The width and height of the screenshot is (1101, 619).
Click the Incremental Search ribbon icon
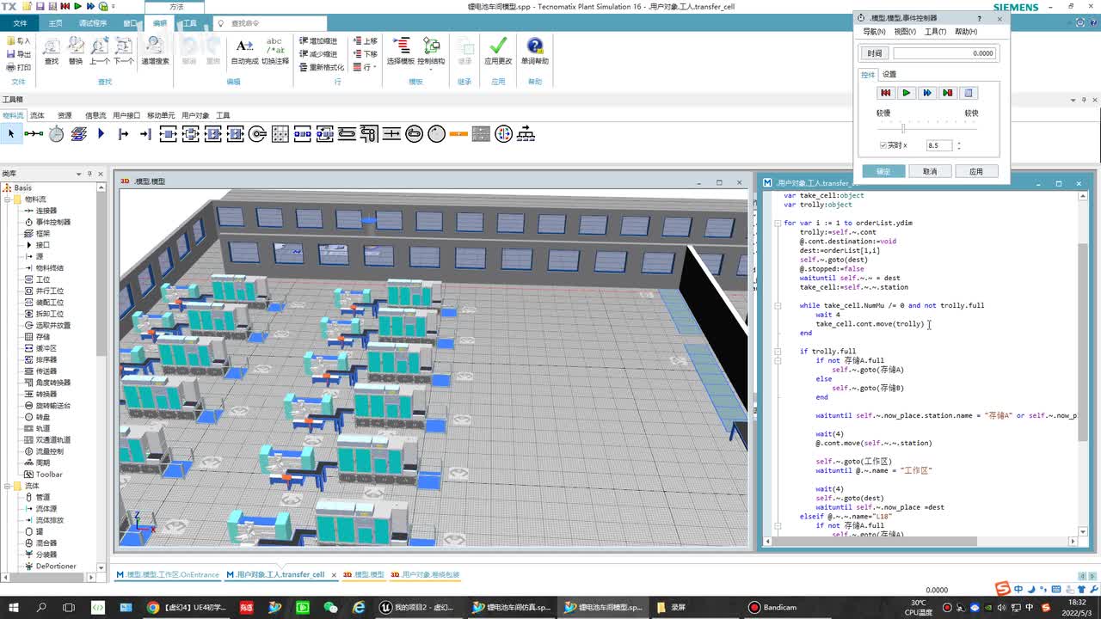pyautogui.click(x=155, y=51)
